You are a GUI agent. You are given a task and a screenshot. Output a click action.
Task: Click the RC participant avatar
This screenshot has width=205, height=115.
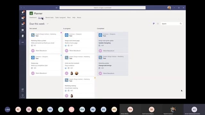(18, 110)
